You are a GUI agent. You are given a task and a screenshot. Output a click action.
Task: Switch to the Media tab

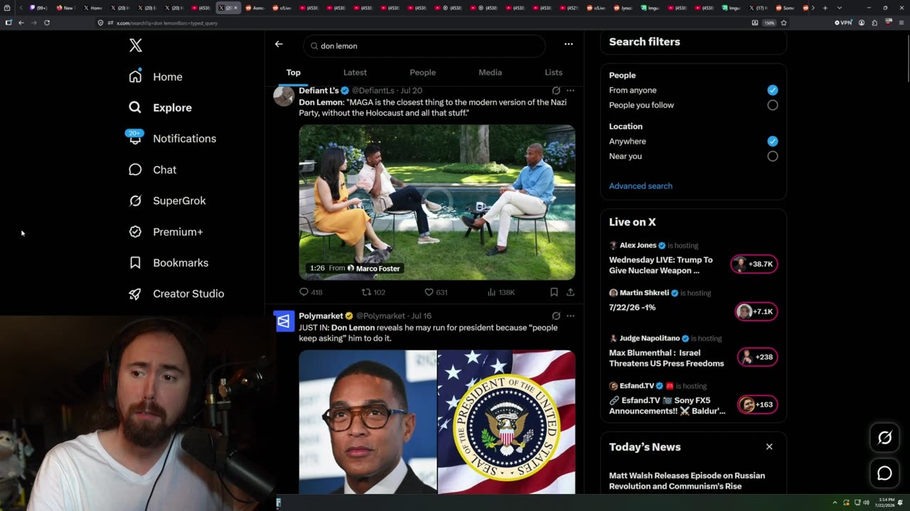490,72
